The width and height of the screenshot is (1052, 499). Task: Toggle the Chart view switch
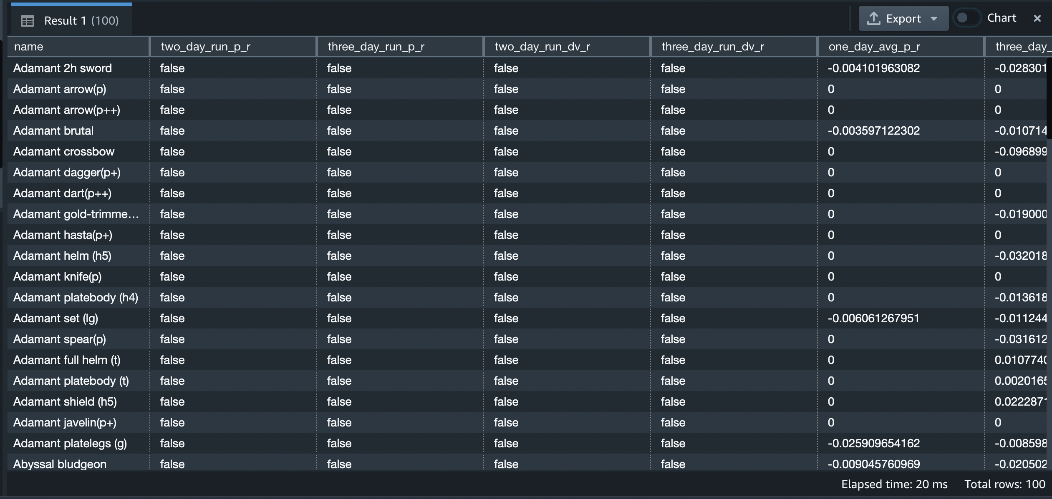tap(967, 18)
